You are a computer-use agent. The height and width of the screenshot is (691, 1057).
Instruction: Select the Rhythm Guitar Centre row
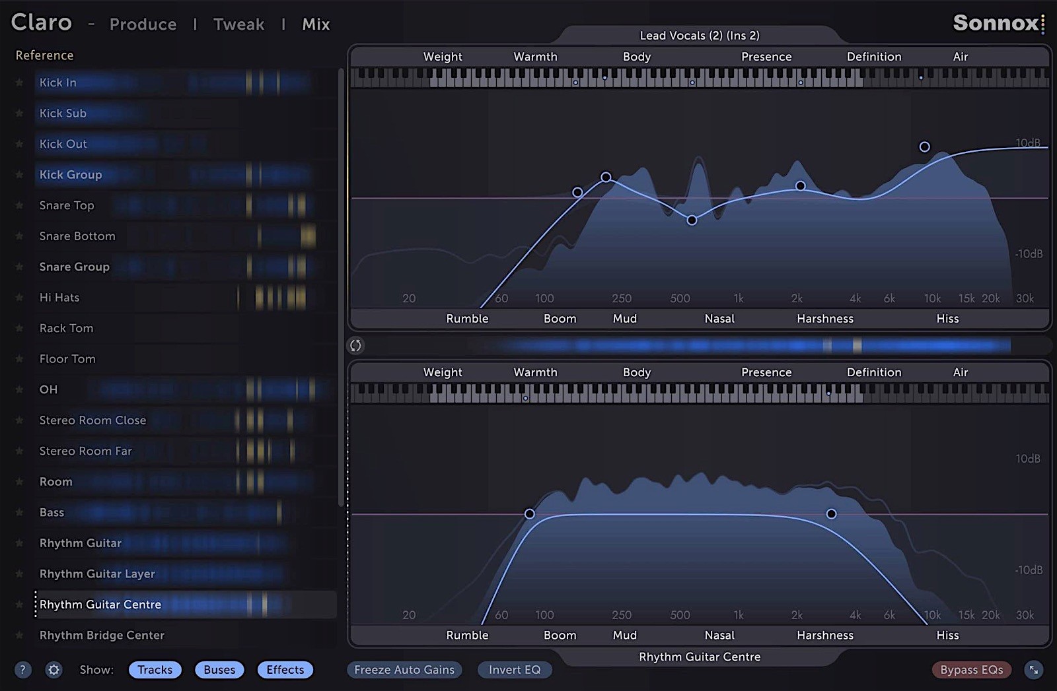(185, 605)
